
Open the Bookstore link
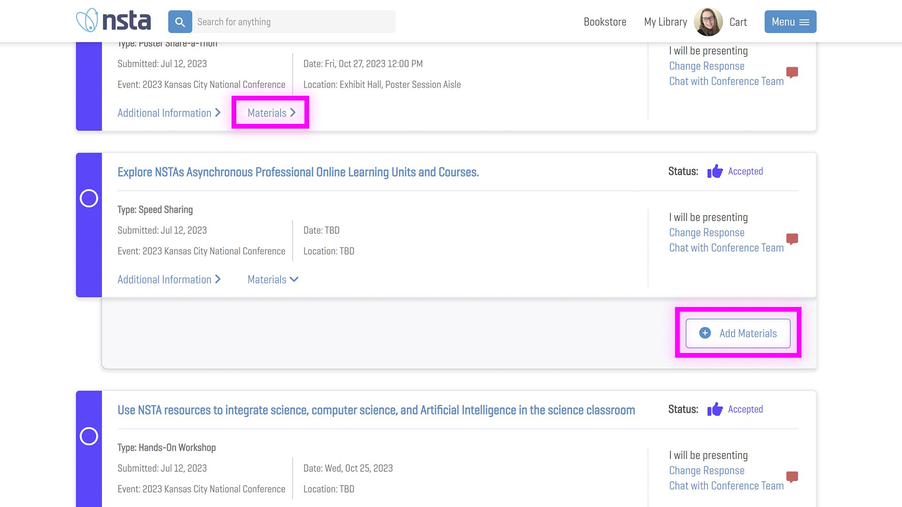click(605, 22)
